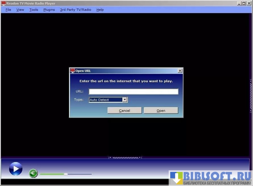Click the Open URL dialog's red monitor icon
The height and width of the screenshot is (186, 253).
(x=72, y=71)
